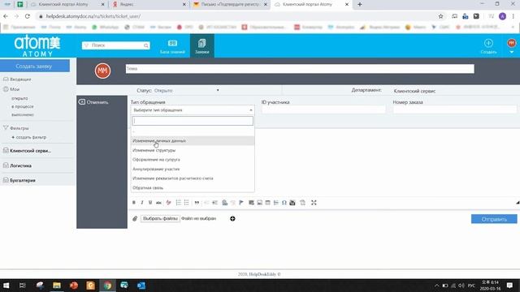Viewport: 520px width, 292px height.
Task: Open Windows Start menu
Action: (x=6, y=286)
